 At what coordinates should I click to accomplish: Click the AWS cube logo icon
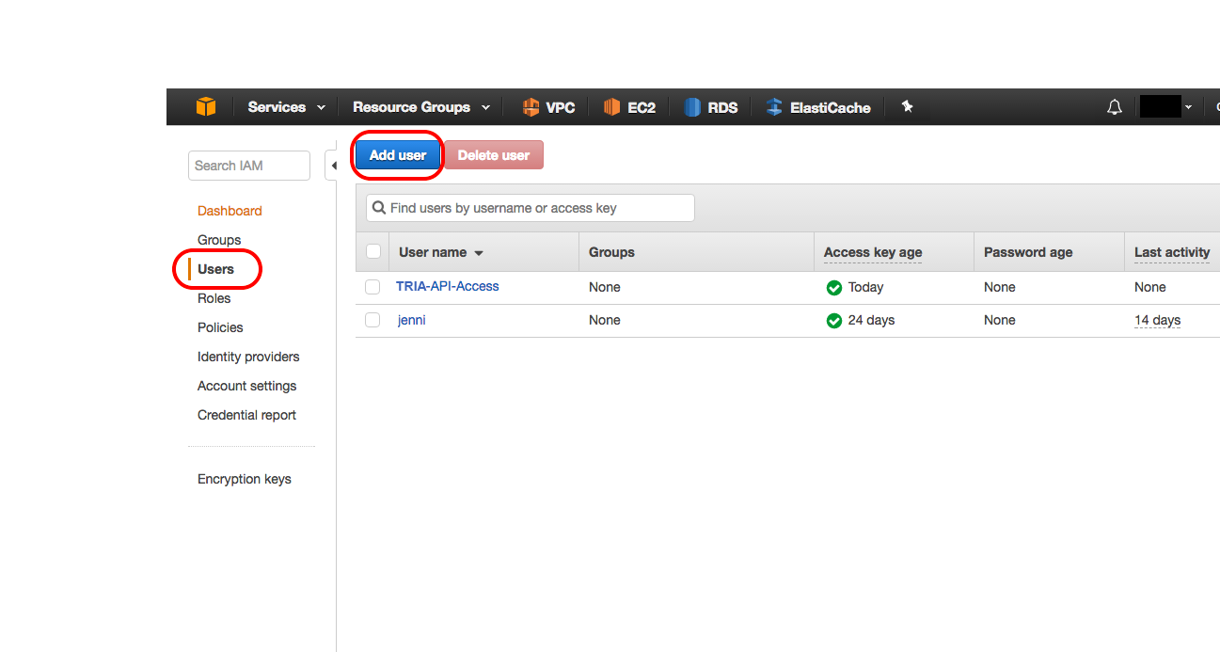[206, 107]
